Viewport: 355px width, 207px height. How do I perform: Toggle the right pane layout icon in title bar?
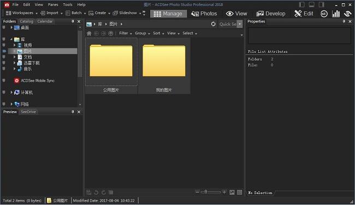322,4
